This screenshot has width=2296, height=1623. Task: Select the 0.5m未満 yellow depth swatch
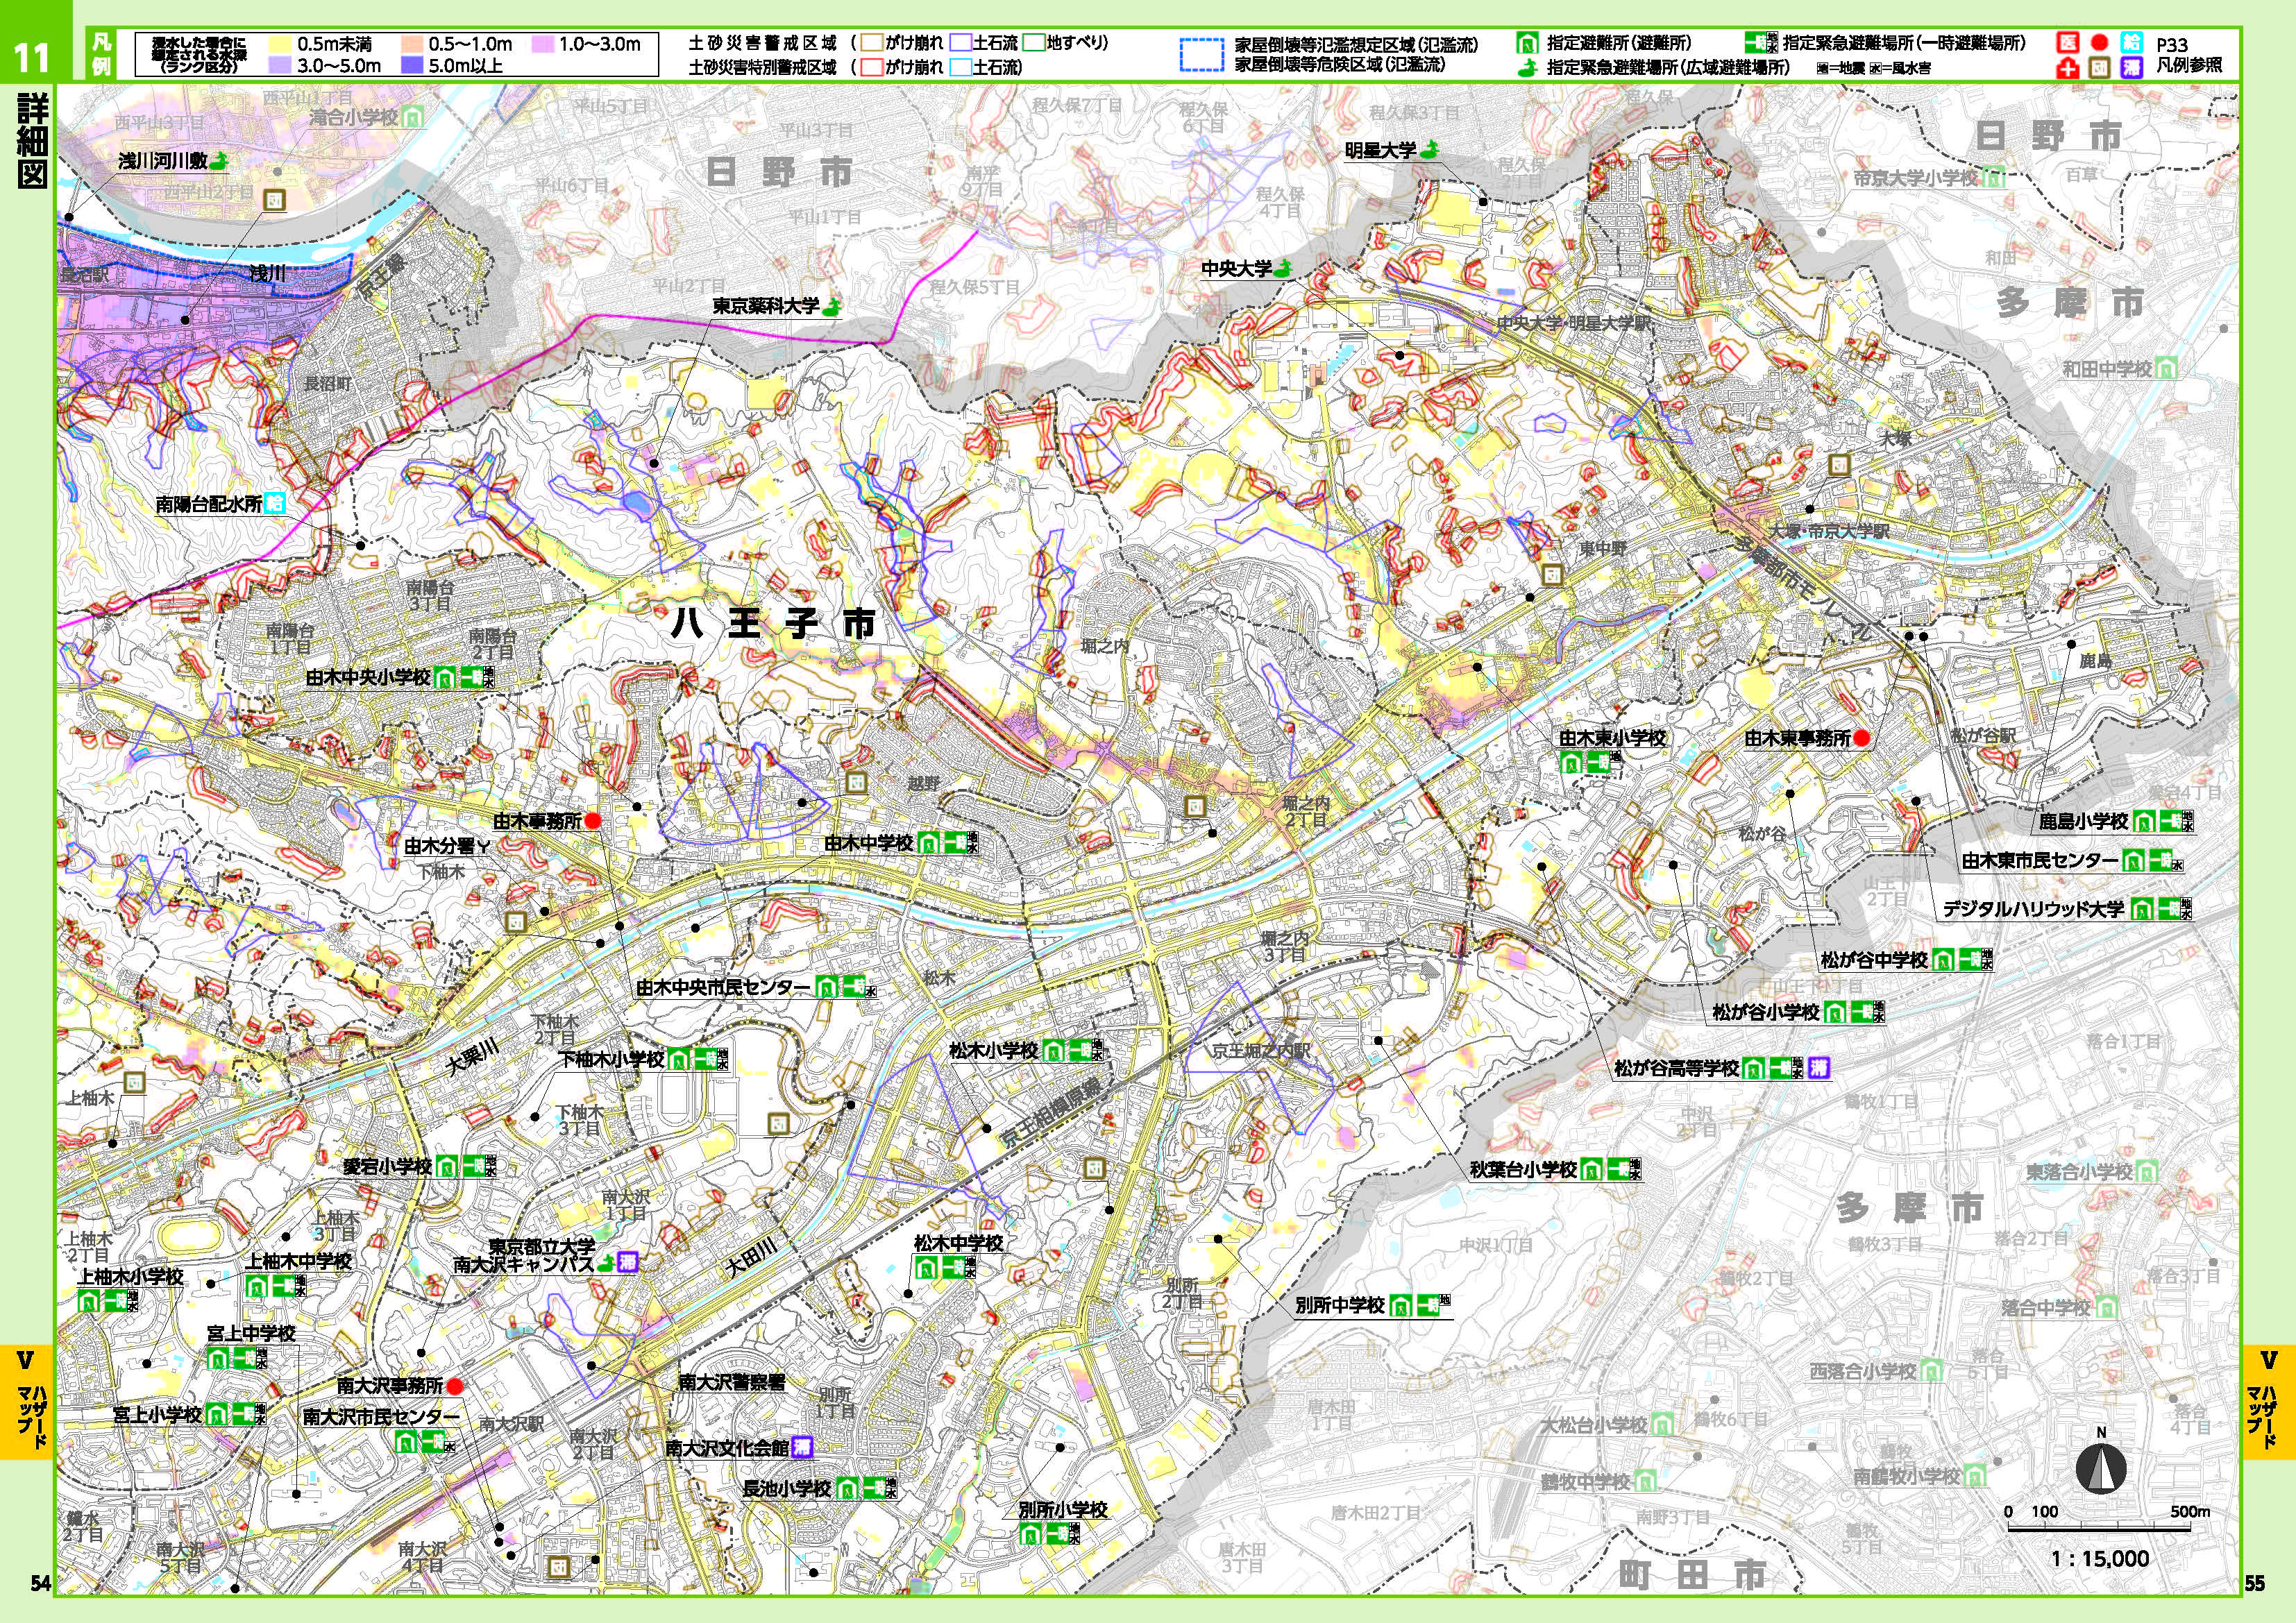click(x=279, y=44)
